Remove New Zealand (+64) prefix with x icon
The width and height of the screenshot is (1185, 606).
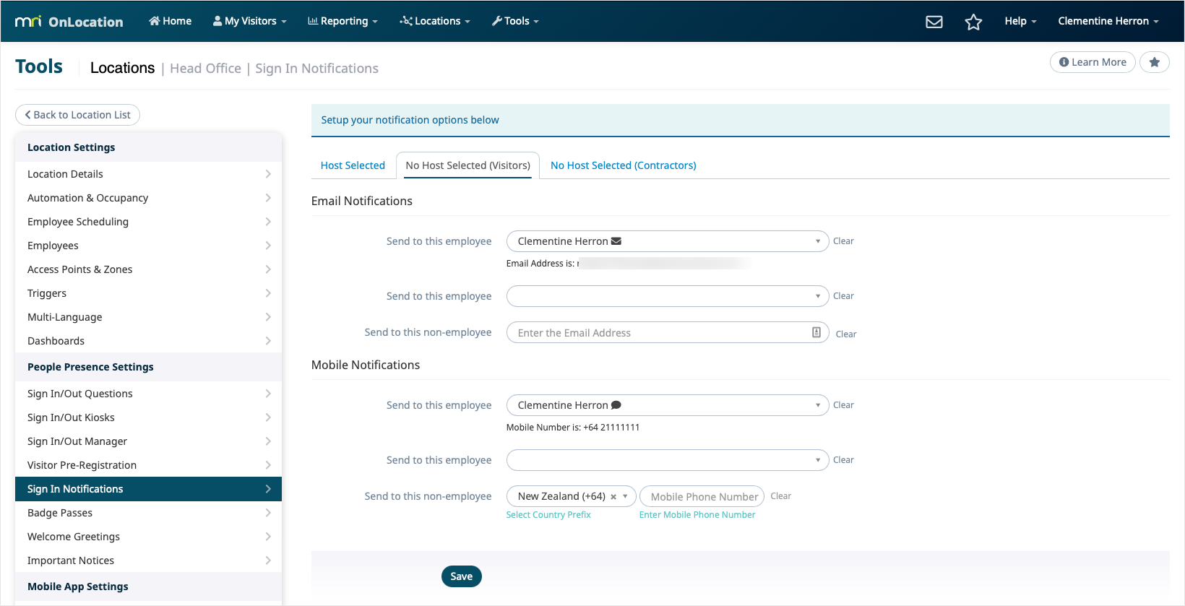click(613, 497)
